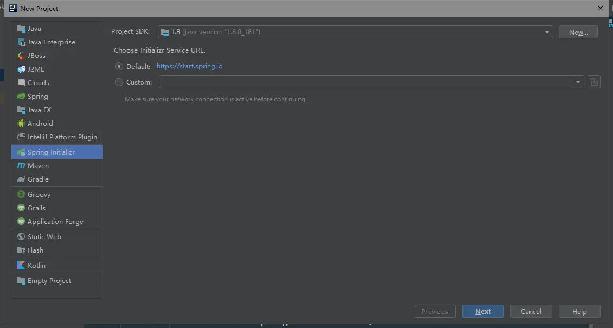
Task: Click into the Custom URL text field
Action: click(366, 82)
